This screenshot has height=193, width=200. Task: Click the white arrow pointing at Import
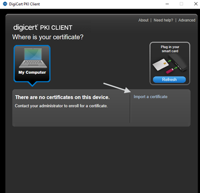[117, 88]
